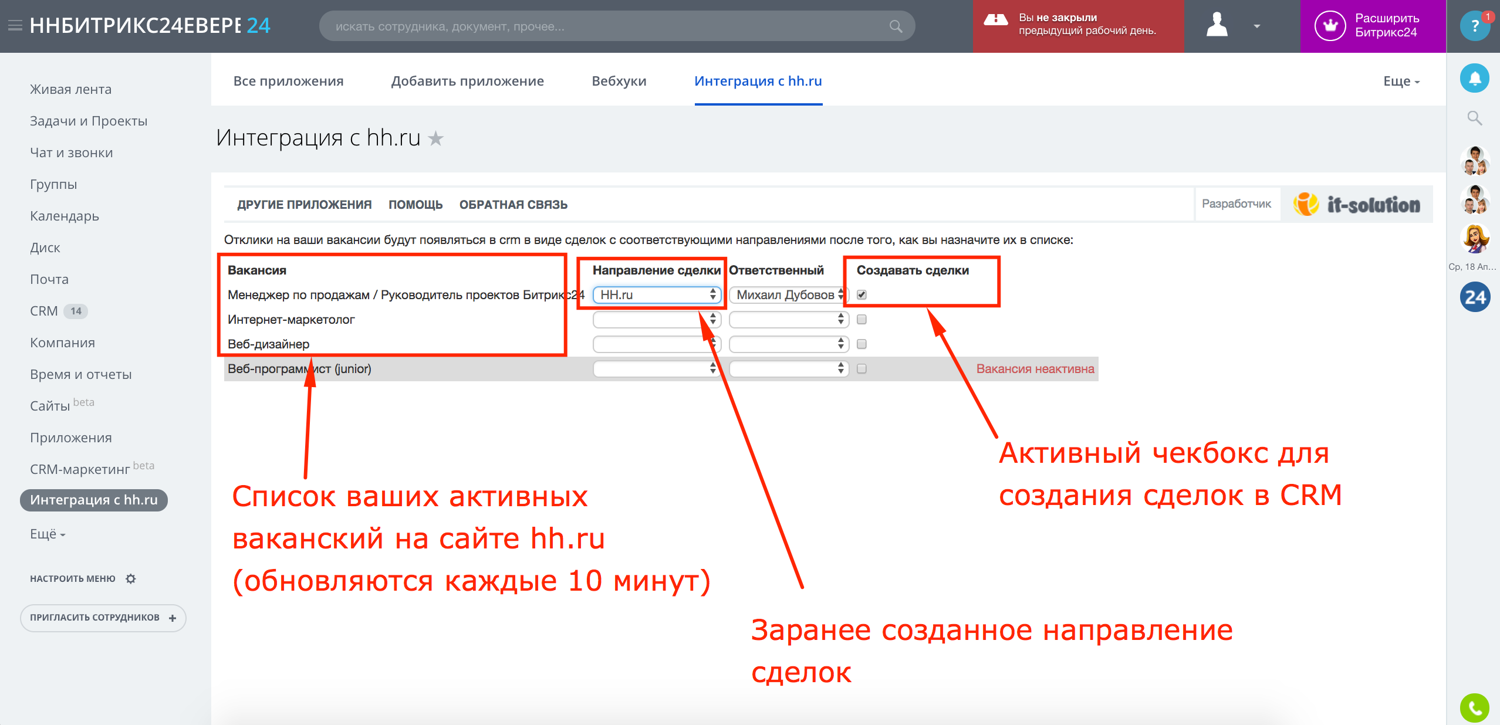Open deal direction dropdown for Веб-программист (junior)
The image size is (1500, 725).
(x=656, y=368)
